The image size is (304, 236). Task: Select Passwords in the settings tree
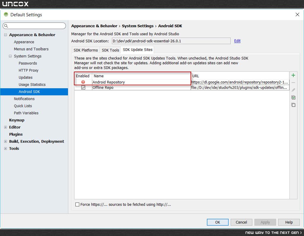click(28, 63)
